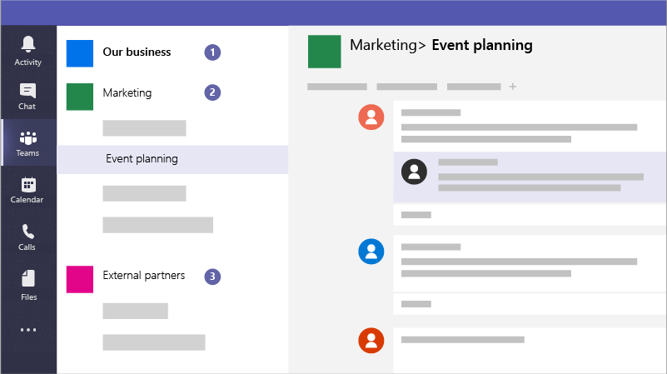Expand the External partners team
The image size is (667, 374).
click(x=143, y=275)
